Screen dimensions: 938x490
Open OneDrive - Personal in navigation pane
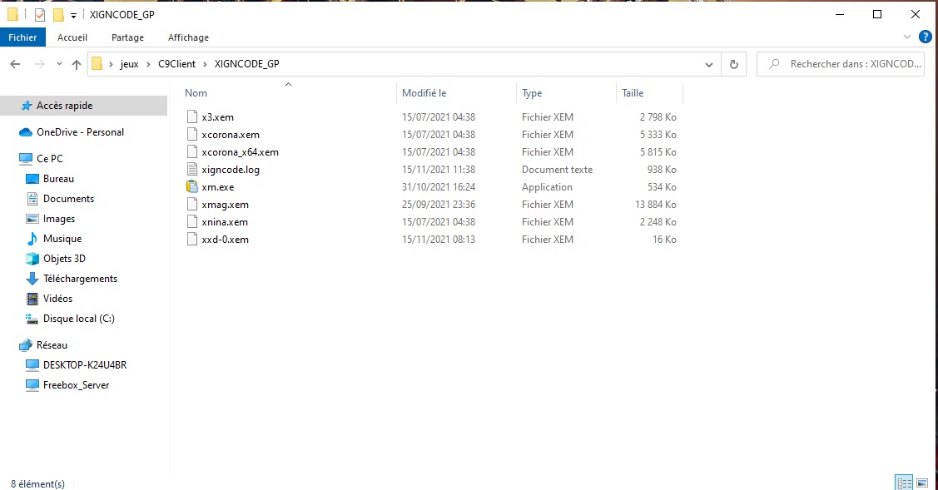click(80, 132)
